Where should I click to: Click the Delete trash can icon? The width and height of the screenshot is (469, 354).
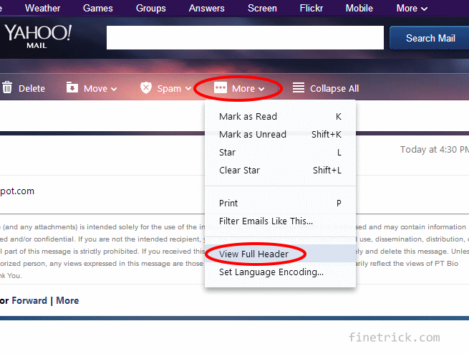point(7,87)
